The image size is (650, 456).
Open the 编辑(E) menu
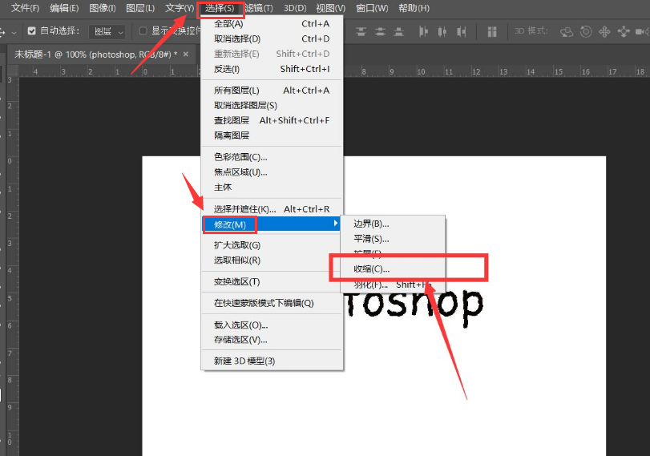coord(64,8)
